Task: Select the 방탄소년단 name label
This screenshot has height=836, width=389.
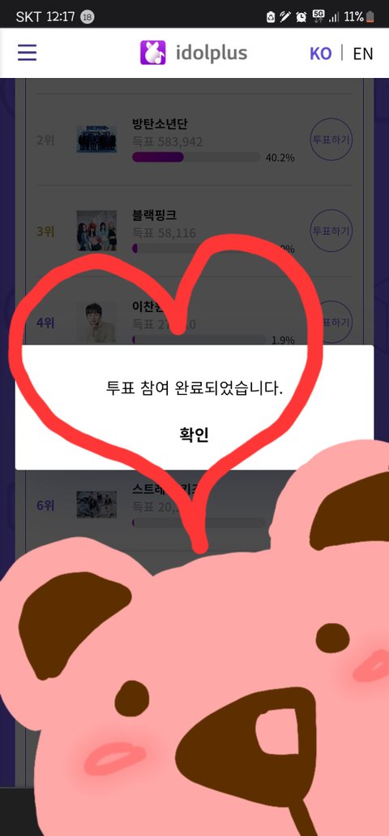Action: tap(159, 123)
